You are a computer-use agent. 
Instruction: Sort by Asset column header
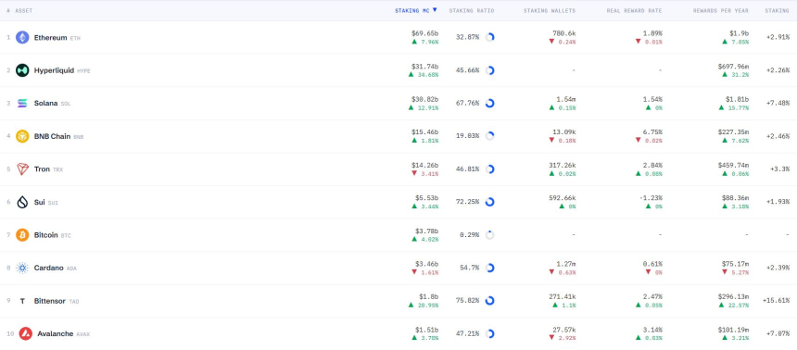(x=24, y=11)
